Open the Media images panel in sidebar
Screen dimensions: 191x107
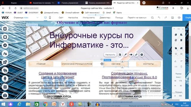(5, 70)
